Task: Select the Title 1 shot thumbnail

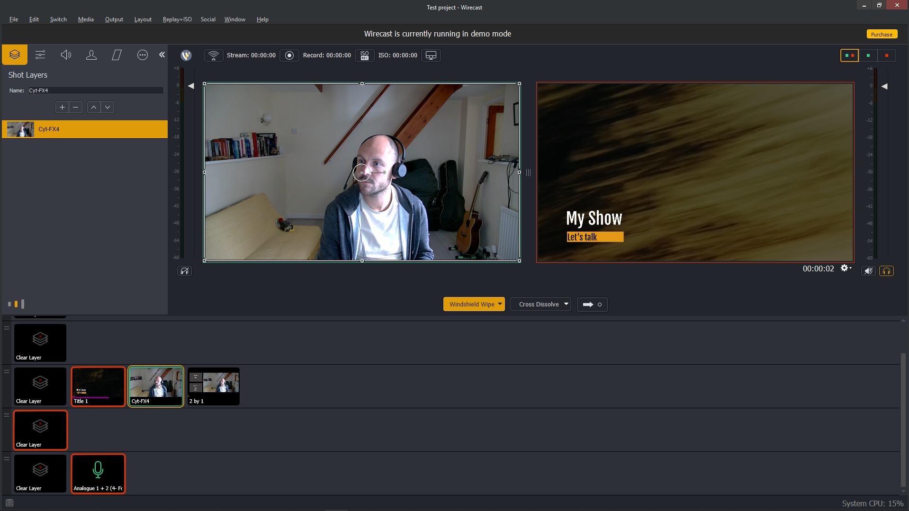Action: (x=98, y=386)
